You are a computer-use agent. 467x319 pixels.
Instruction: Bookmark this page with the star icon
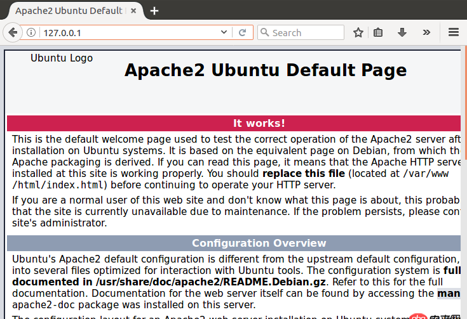pyautogui.click(x=358, y=32)
